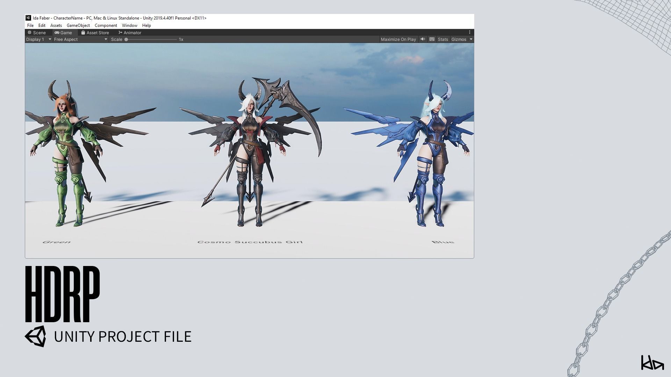Click the Scale slider handle
Viewport: 671px width, 377px height.
tap(126, 39)
